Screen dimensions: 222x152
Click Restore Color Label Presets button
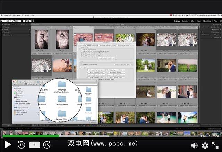point(116,75)
